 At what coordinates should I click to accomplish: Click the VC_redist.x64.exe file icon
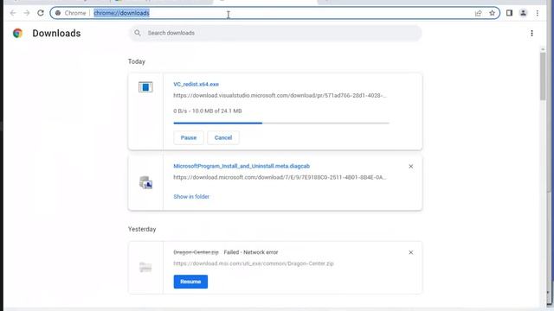coord(145,86)
